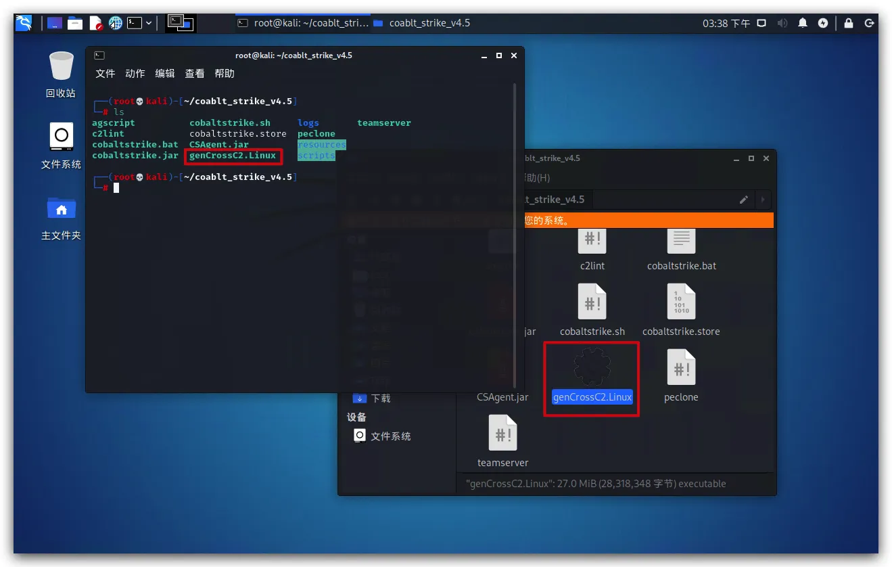Open the terminal 帮助 menu
892x567 pixels.
click(x=225, y=74)
